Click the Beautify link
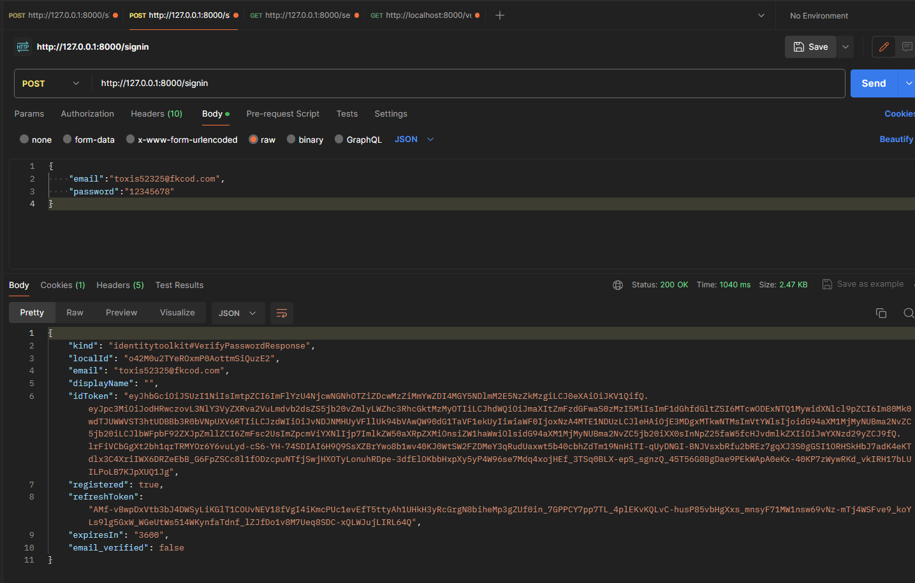 [x=897, y=140]
